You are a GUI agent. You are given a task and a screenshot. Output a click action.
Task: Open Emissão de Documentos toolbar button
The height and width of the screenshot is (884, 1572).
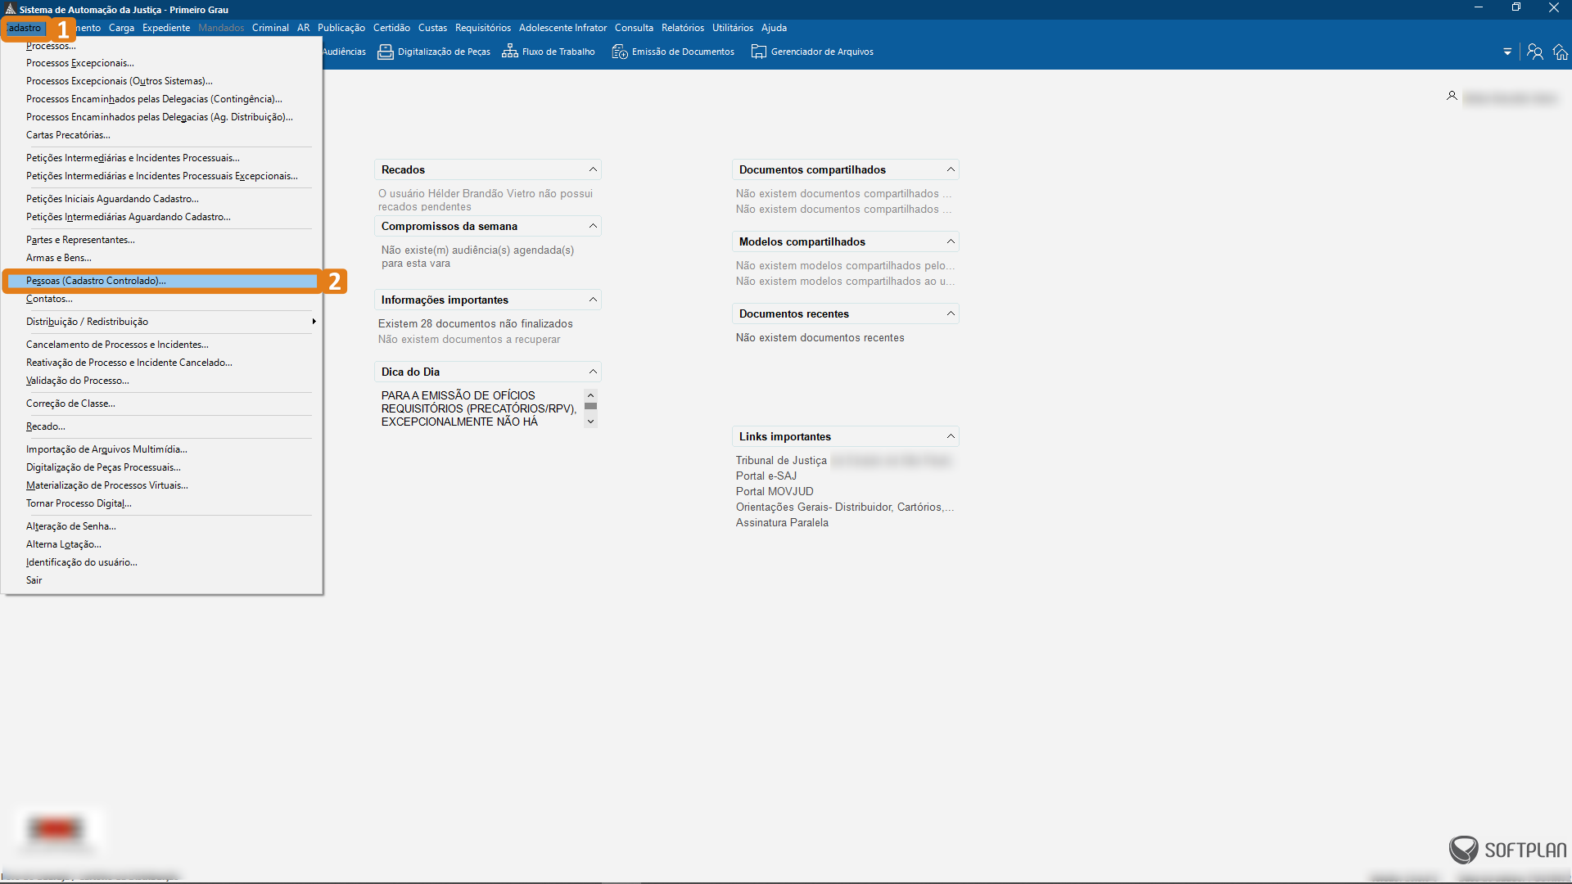pyautogui.click(x=673, y=52)
